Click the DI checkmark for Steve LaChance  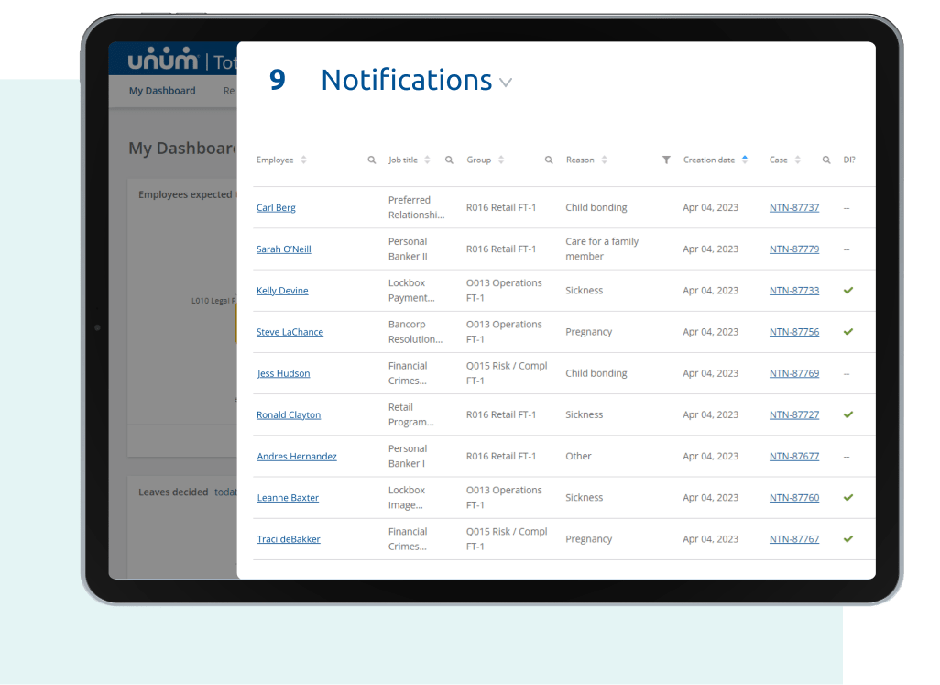pyautogui.click(x=847, y=332)
